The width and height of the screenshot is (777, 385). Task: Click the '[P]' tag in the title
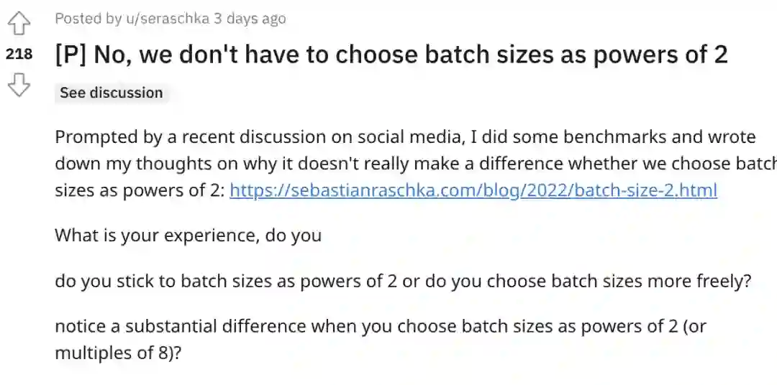[x=71, y=55]
